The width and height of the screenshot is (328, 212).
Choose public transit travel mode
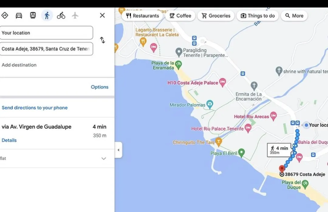(x=33, y=15)
